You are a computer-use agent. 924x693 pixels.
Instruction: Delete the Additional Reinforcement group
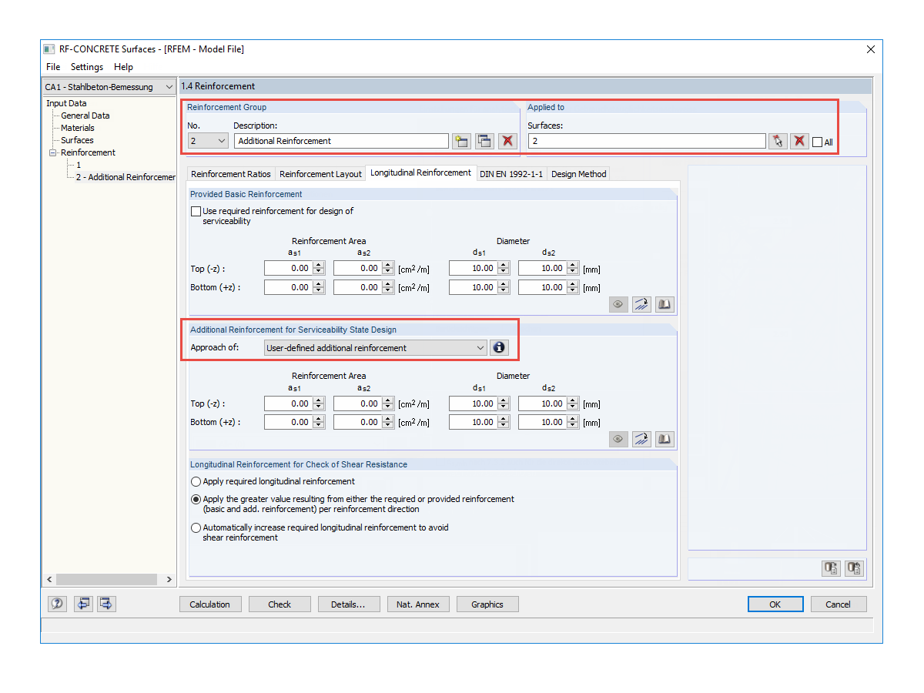pyautogui.click(x=507, y=141)
